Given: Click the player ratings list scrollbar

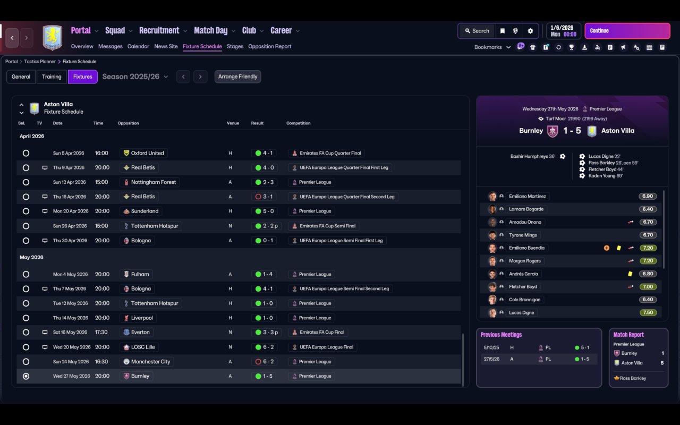Looking at the screenshot, I should point(664,229).
